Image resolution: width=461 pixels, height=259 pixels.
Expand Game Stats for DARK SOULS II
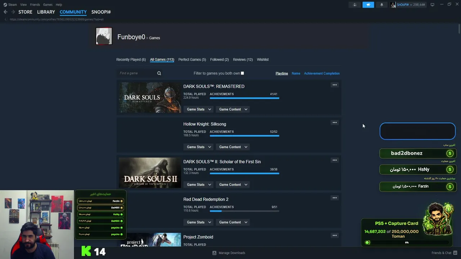[199, 185]
